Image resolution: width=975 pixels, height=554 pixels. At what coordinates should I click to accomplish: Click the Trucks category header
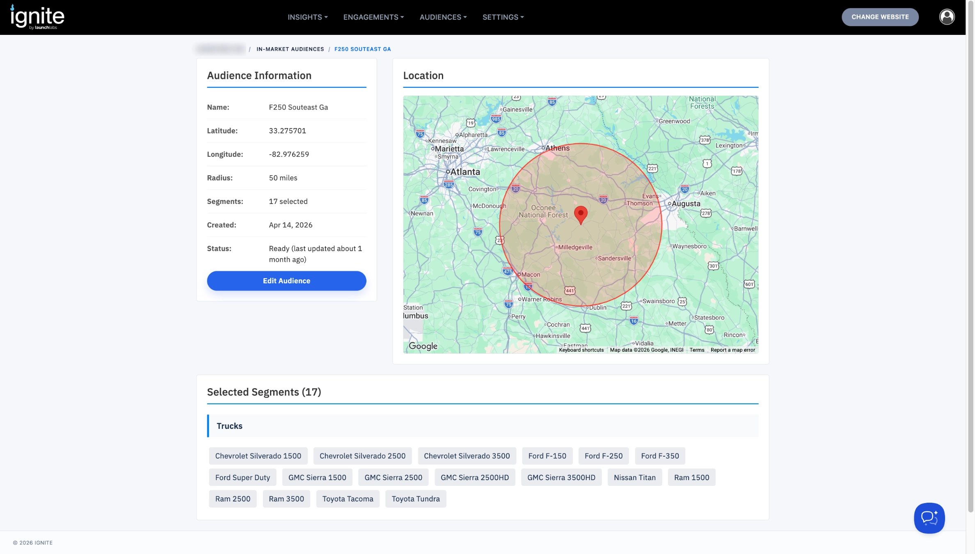(x=483, y=426)
